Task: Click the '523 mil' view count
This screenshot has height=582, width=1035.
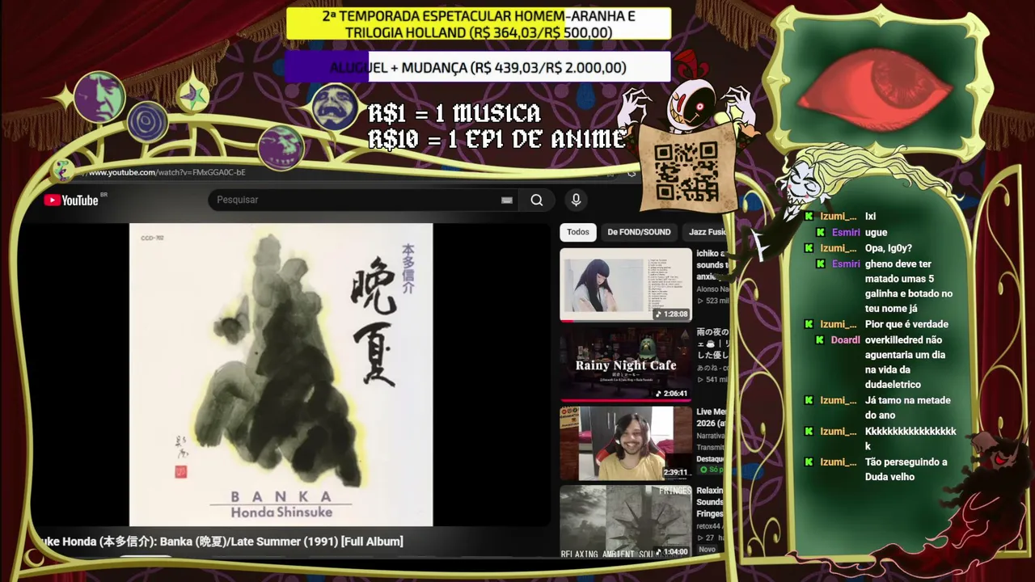Action: click(x=712, y=301)
